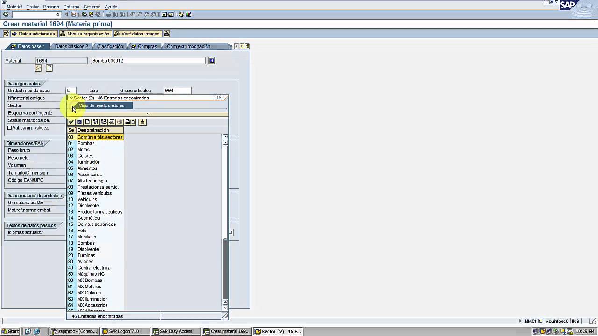The width and height of the screenshot is (598, 336).
Task: Select the 40 Central eléctrica sector entry
Action: 95,268
